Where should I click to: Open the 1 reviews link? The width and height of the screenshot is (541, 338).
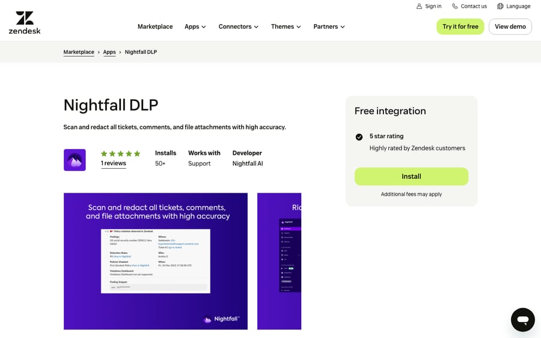pyautogui.click(x=114, y=163)
